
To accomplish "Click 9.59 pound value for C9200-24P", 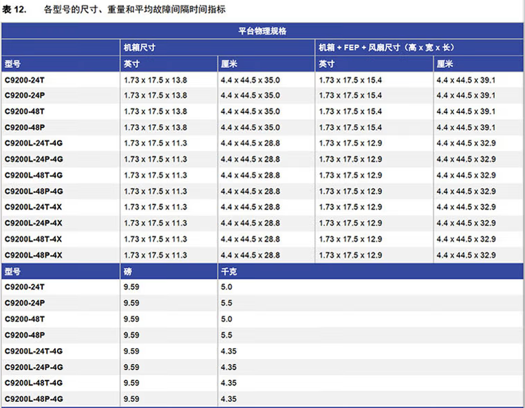I will point(131,303).
